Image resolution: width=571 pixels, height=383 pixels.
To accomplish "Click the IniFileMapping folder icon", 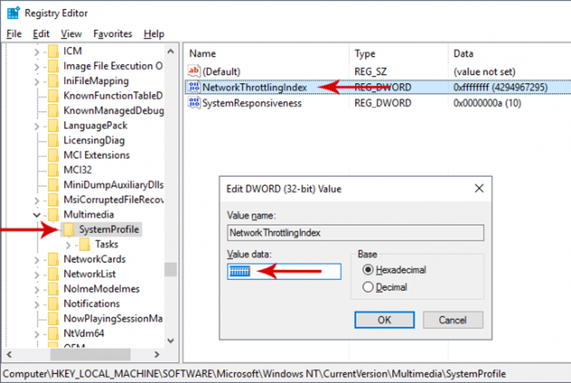I will tap(54, 81).
